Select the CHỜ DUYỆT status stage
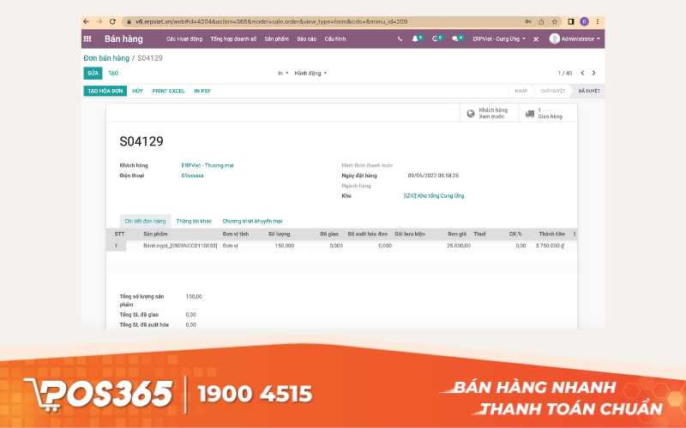The image size is (686, 428). (552, 91)
